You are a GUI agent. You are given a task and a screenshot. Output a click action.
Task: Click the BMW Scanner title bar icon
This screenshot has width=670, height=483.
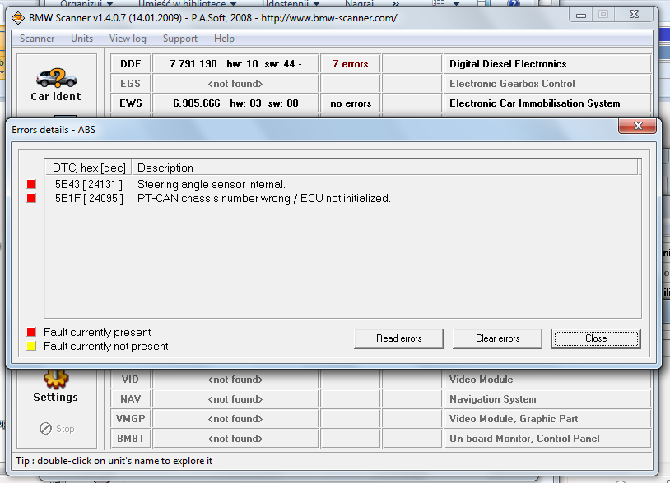tap(18, 18)
